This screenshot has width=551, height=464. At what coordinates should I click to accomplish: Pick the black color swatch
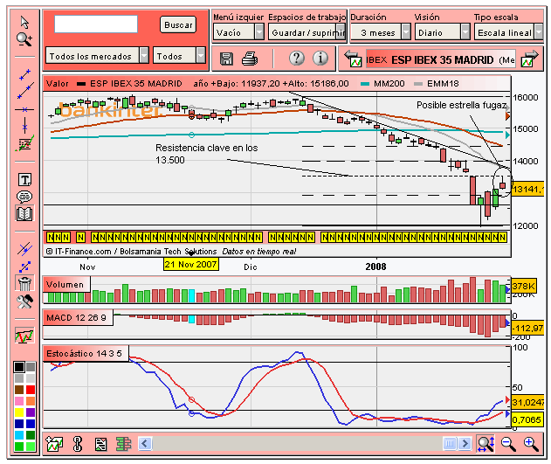pos(19,367)
